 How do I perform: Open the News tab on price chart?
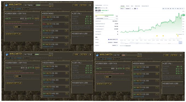pyautogui.click(x=132, y=6)
